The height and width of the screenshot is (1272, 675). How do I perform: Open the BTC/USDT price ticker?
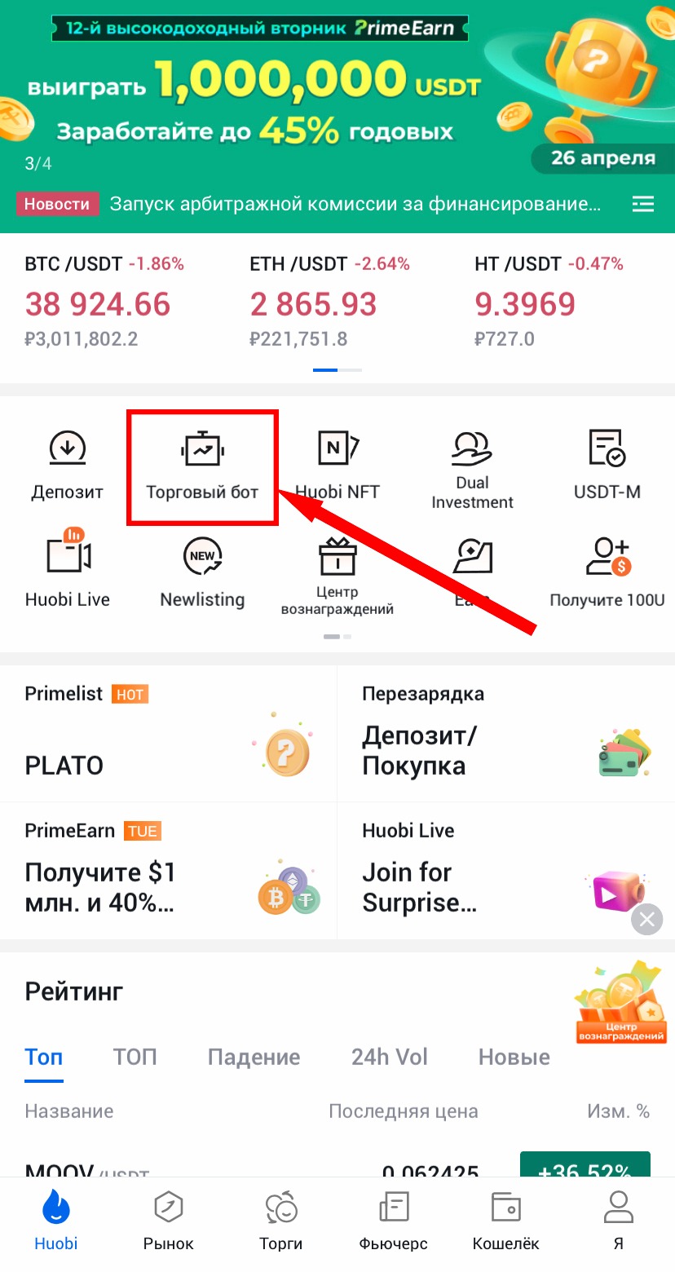[104, 302]
